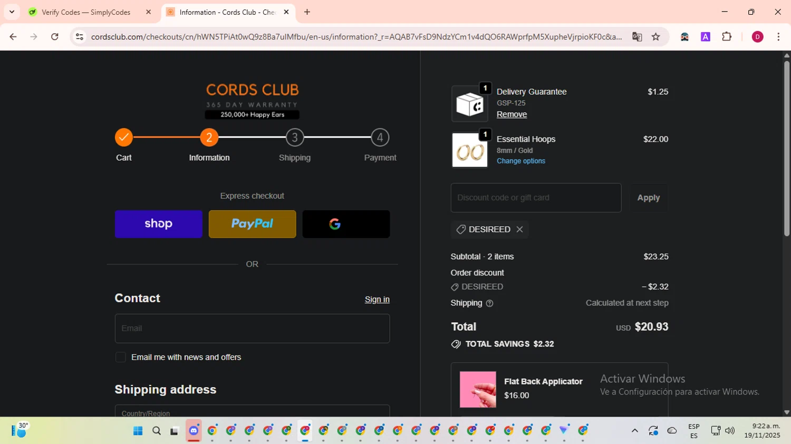Go back to the previous page

pyautogui.click(x=13, y=37)
